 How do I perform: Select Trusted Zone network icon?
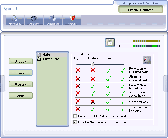39,59
